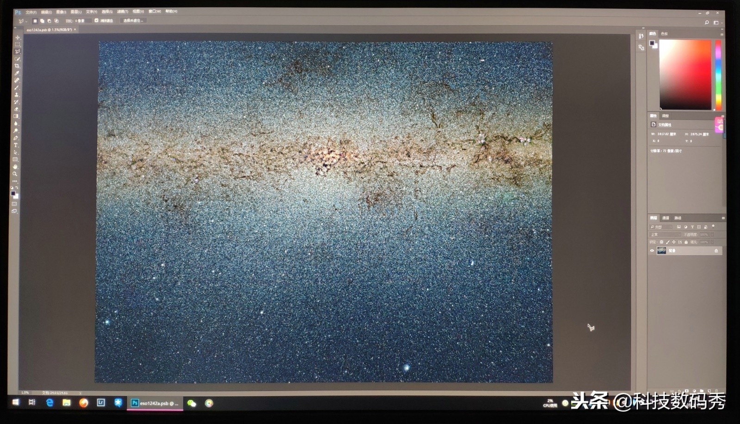740x424 pixels.
Task: Open the 图像(I) menu
Action: [x=61, y=12]
